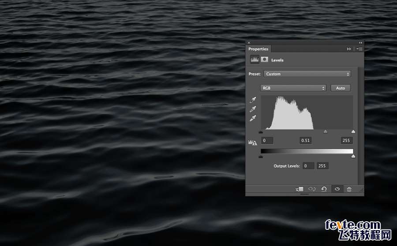Image resolution: width=397 pixels, height=246 pixels.
Task: Reset Levels to adjustment defaults
Action: [x=324, y=189]
